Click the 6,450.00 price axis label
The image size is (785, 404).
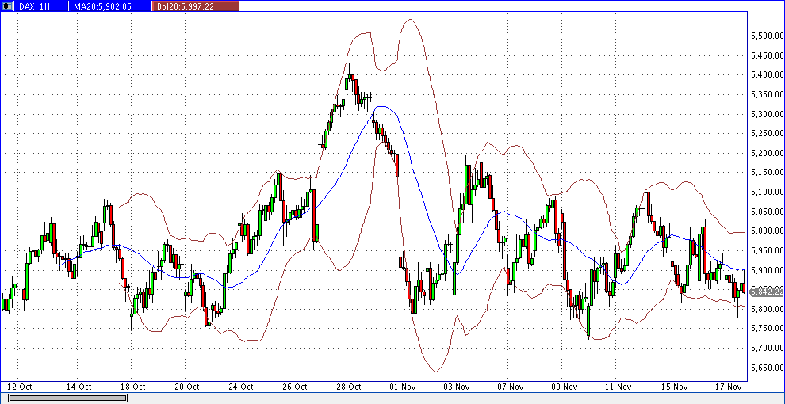click(767, 55)
